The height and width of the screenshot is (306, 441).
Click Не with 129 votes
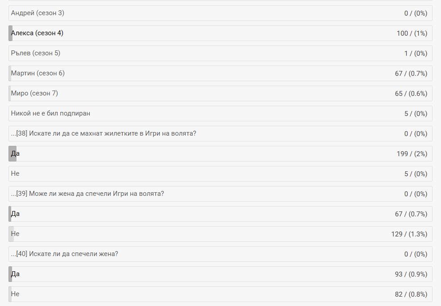coord(15,234)
